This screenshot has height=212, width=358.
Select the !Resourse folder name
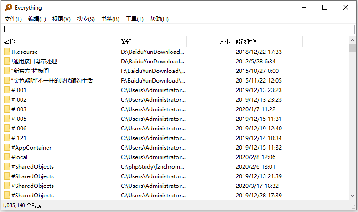[25, 52]
